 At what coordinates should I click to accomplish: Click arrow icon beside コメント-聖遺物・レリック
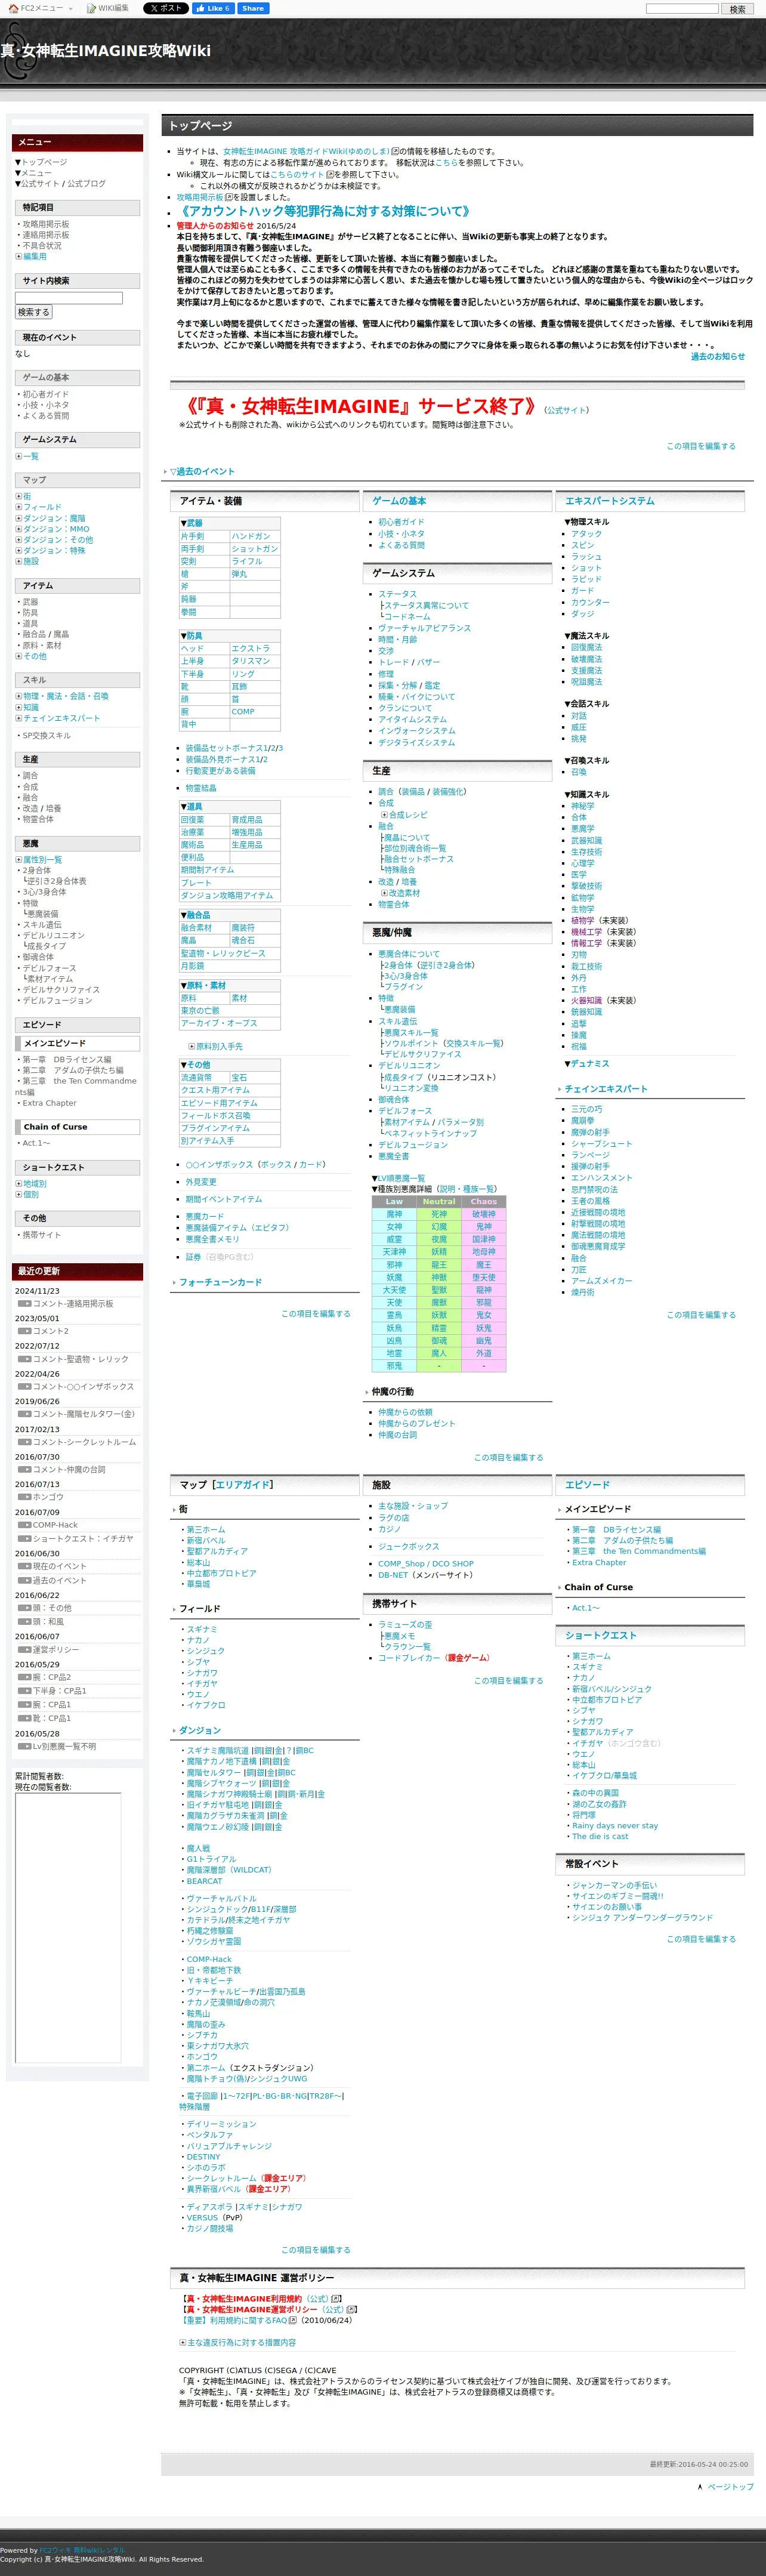point(24,1359)
